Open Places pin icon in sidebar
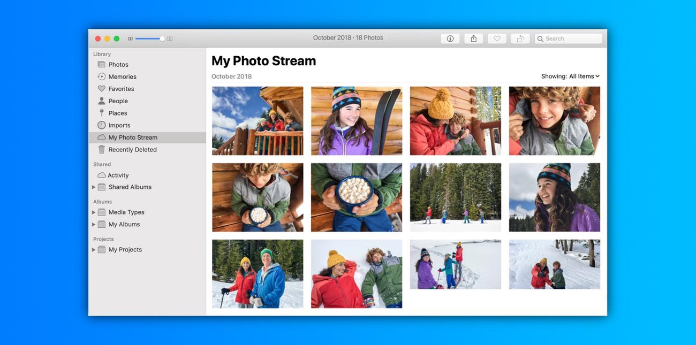The image size is (696, 345). tap(102, 113)
